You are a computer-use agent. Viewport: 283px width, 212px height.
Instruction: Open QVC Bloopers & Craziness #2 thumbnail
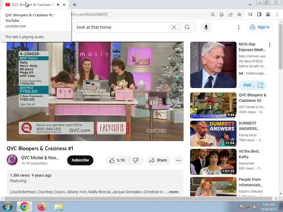click(x=213, y=105)
